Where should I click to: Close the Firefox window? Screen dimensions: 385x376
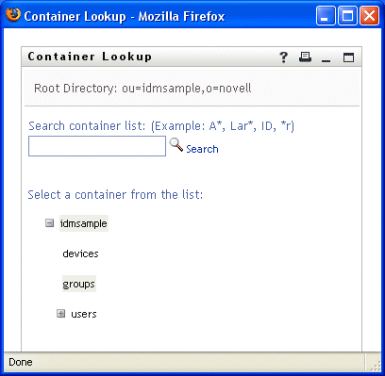click(x=369, y=16)
